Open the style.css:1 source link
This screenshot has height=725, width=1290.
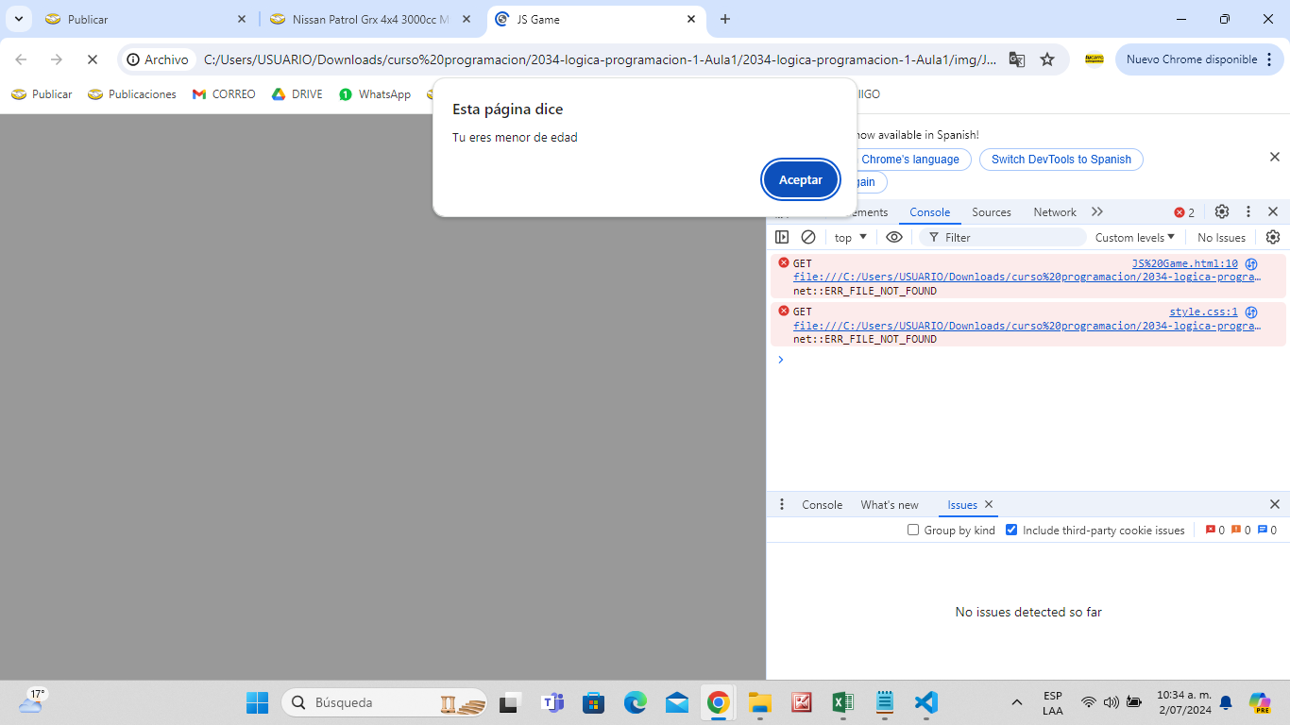1203,312
